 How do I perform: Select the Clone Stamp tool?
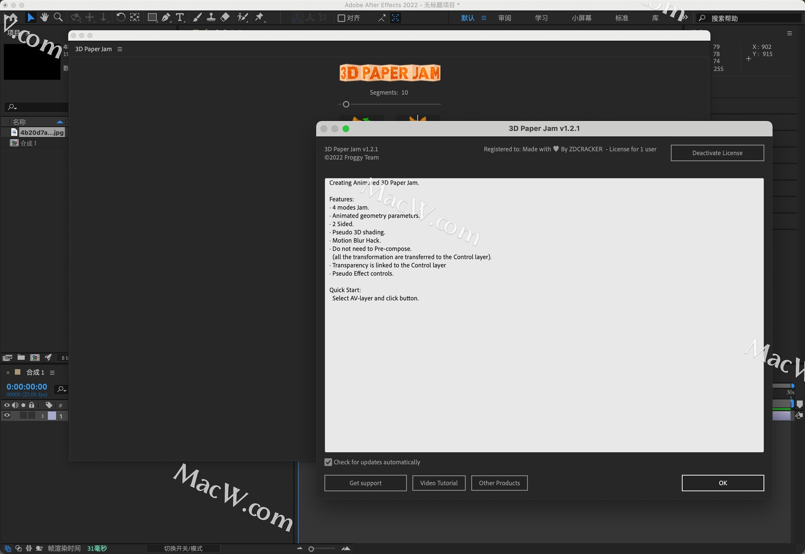pyautogui.click(x=211, y=17)
